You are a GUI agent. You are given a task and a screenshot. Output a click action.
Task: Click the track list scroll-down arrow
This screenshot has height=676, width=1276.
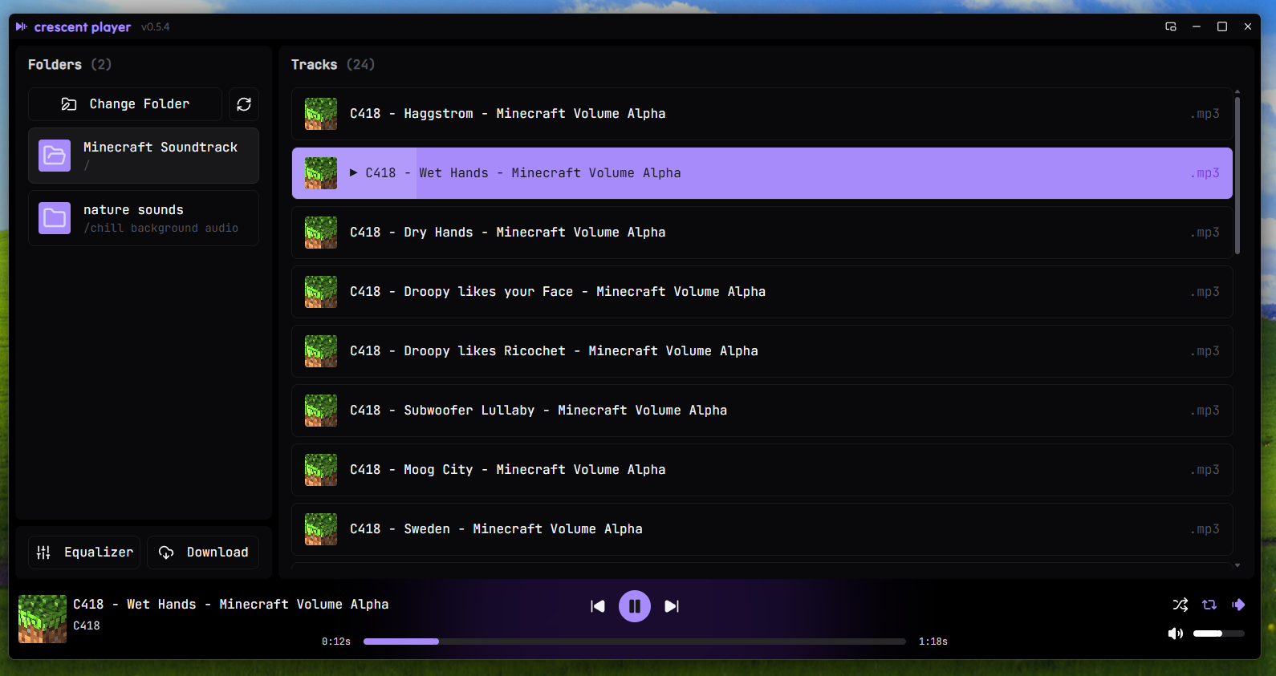(x=1237, y=565)
